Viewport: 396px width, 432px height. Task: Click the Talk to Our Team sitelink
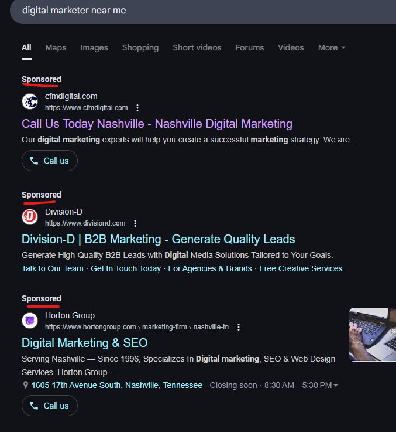pyautogui.click(x=52, y=268)
